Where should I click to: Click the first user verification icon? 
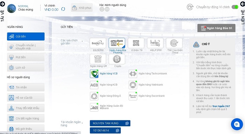point(102,9)
